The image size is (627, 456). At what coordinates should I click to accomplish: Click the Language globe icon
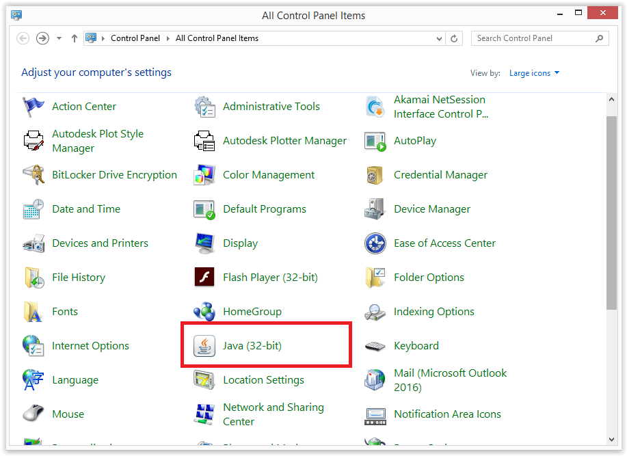(x=34, y=380)
